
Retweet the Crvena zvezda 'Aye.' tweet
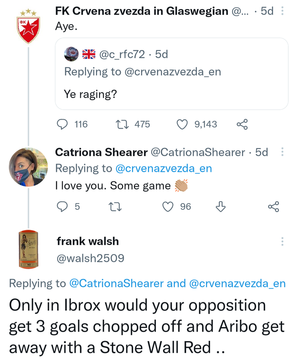point(122,124)
